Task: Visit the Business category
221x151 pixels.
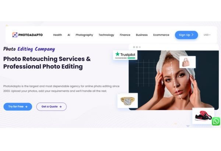Action: 142,35
